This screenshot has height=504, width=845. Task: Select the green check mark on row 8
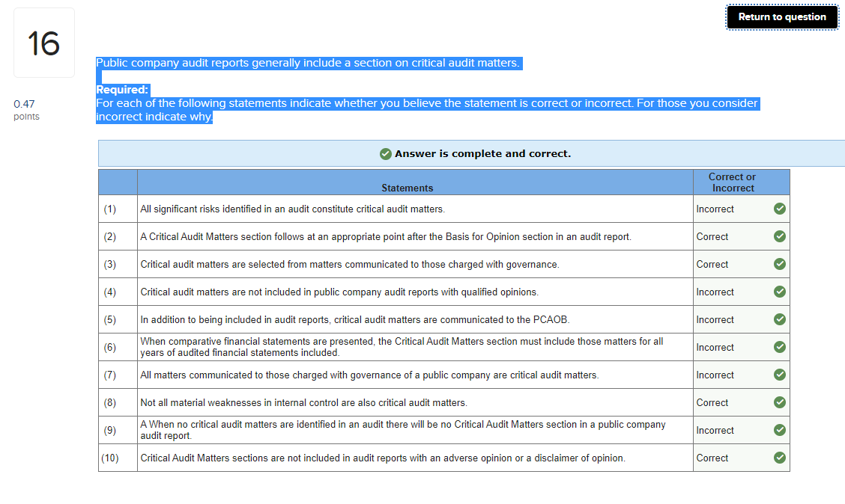point(780,402)
